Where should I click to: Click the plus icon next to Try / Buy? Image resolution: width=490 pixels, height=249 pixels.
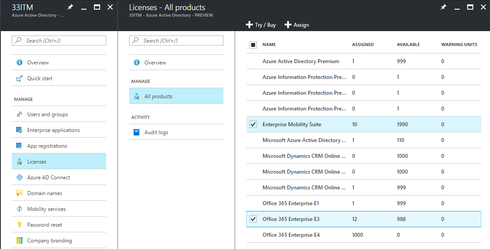(x=249, y=25)
